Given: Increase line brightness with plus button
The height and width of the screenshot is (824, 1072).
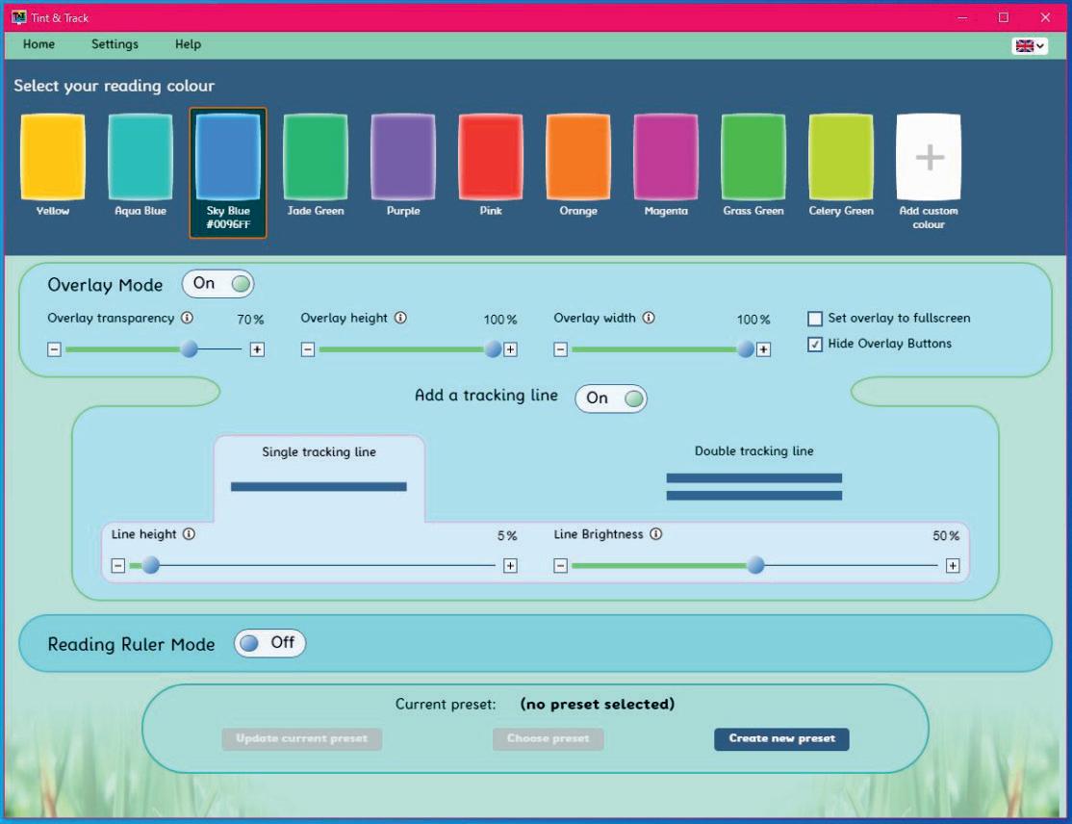Looking at the screenshot, I should pos(953,565).
